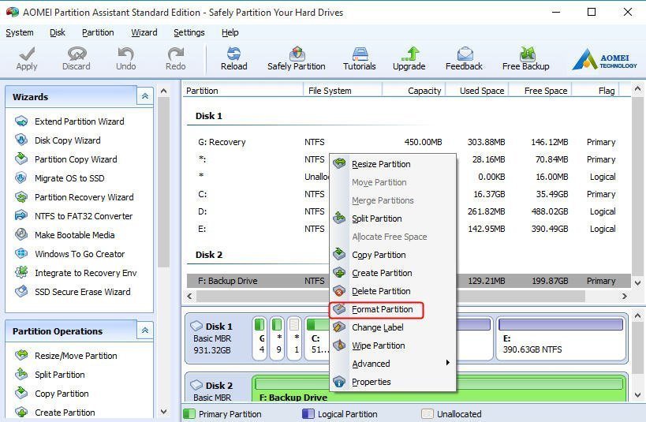Open the Help menu
646x422 pixels.
click(x=230, y=32)
